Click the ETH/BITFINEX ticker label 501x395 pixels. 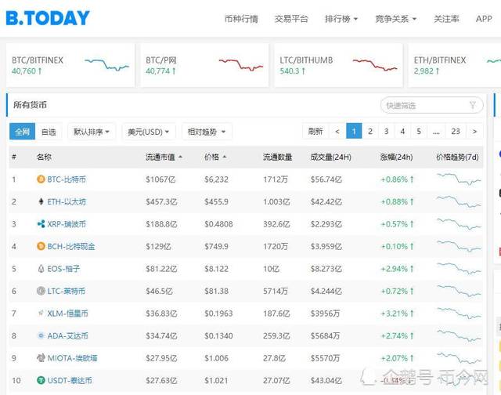440,60
